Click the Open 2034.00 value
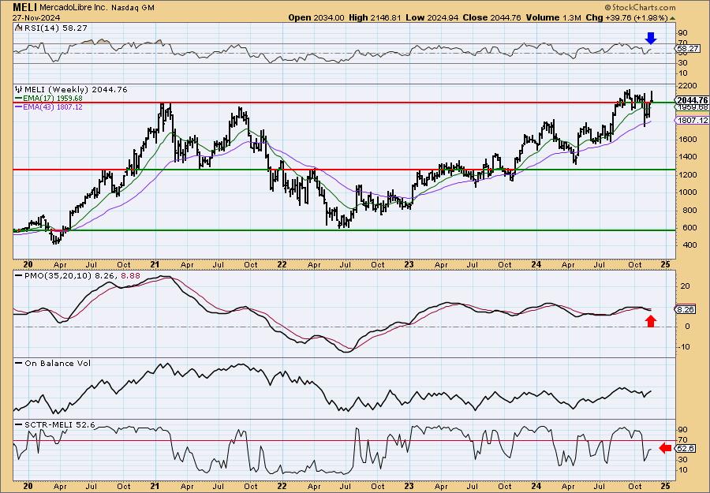This screenshot has height=493, width=710. [x=316, y=17]
